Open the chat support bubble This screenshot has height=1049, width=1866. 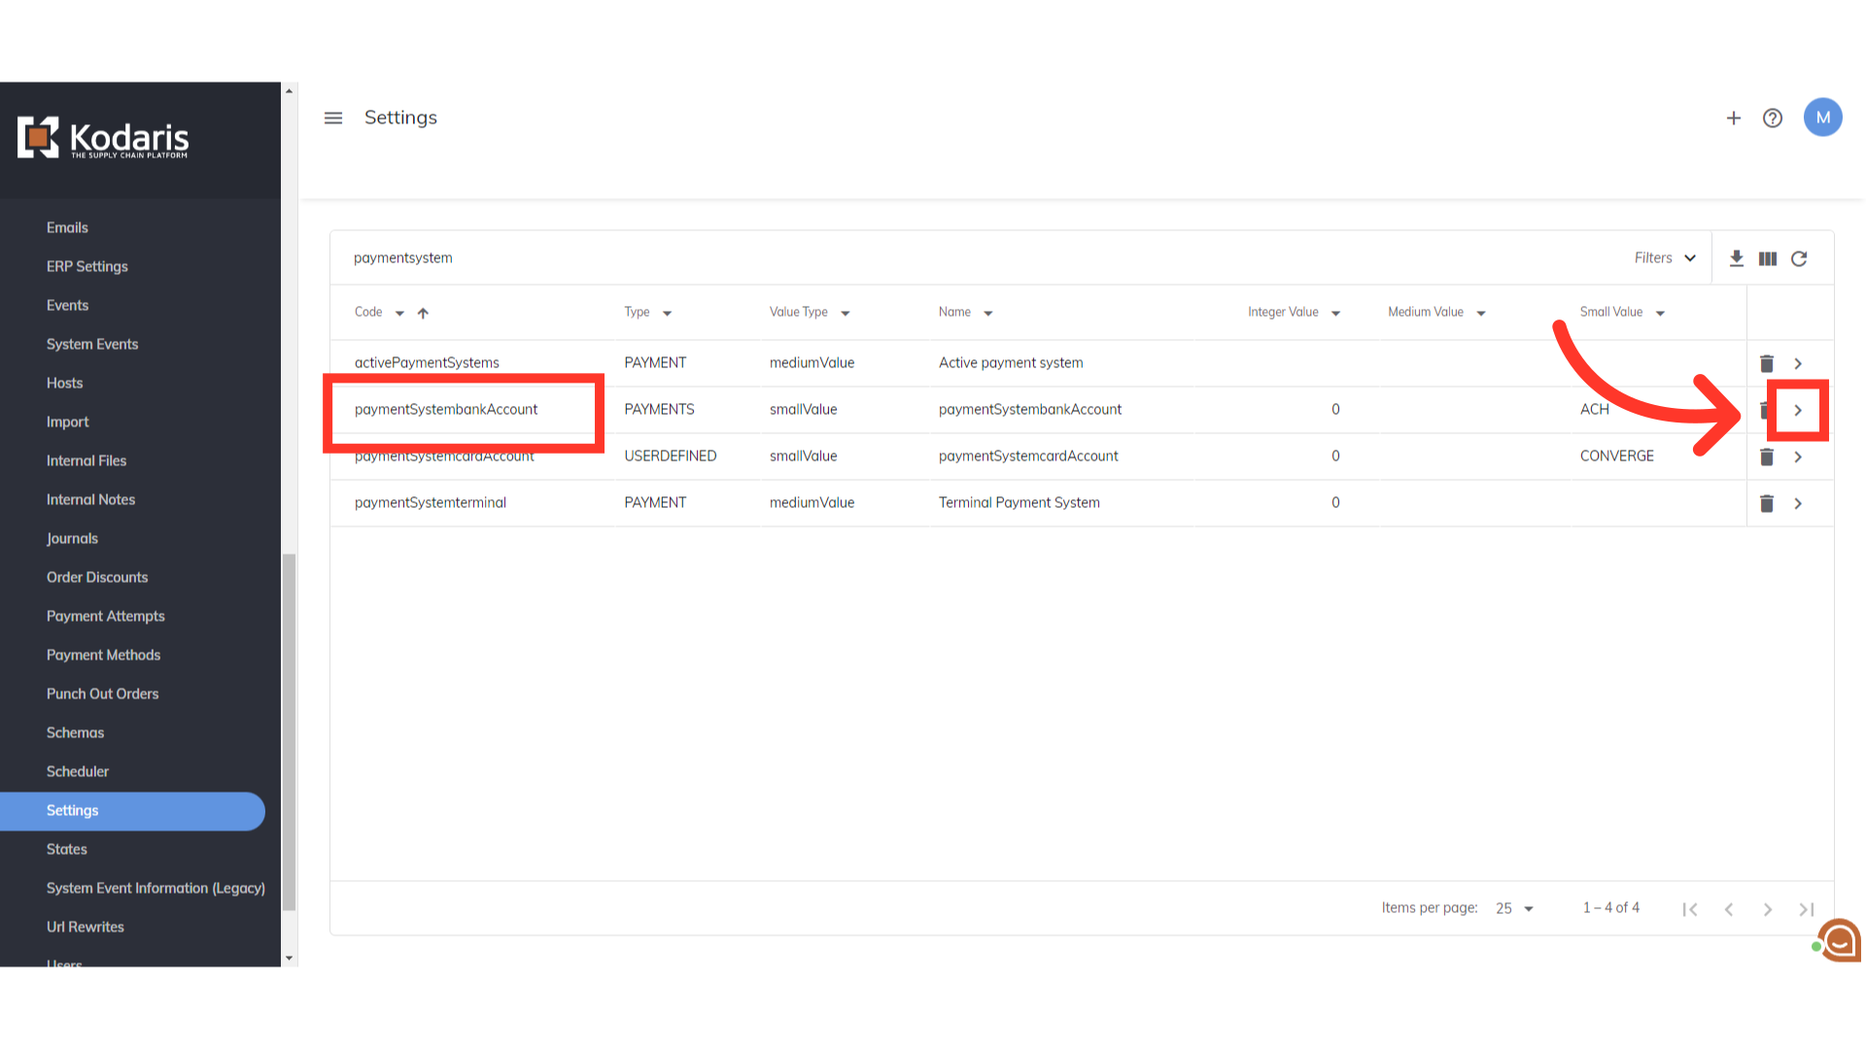tap(1839, 940)
